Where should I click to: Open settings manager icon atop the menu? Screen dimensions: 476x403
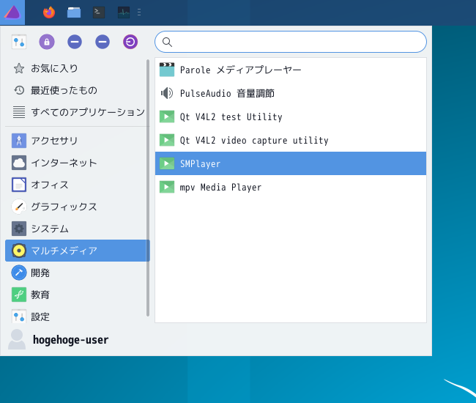(19, 42)
